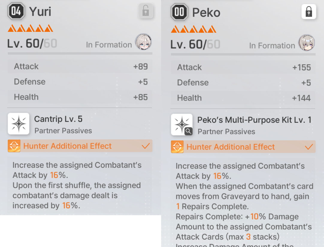This screenshot has width=324, height=247.
Task: Click Peko's Multi-Purpose Kit Lv. 1 title
Action: point(254,120)
